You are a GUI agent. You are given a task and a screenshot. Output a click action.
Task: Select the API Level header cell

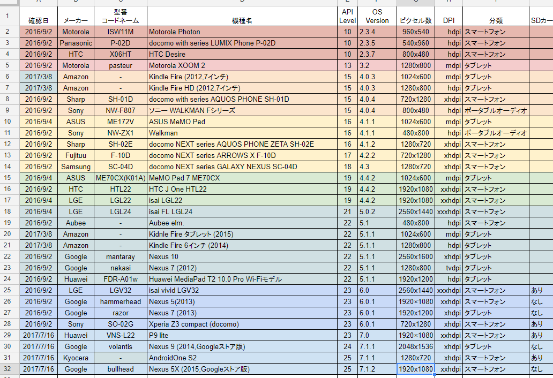pos(347,16)
